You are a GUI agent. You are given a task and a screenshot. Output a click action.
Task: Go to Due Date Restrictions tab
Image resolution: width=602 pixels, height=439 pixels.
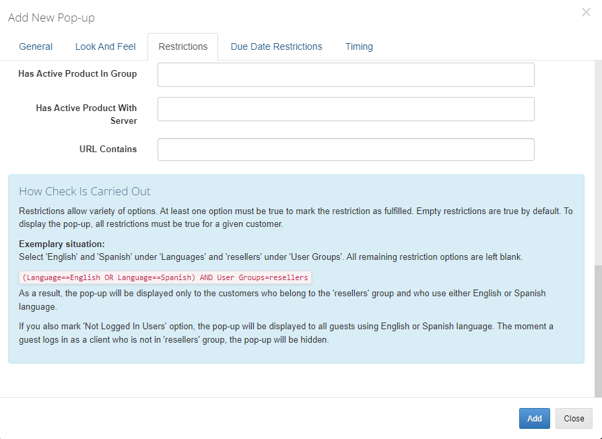pyautogui.click(x=277, y=46)
